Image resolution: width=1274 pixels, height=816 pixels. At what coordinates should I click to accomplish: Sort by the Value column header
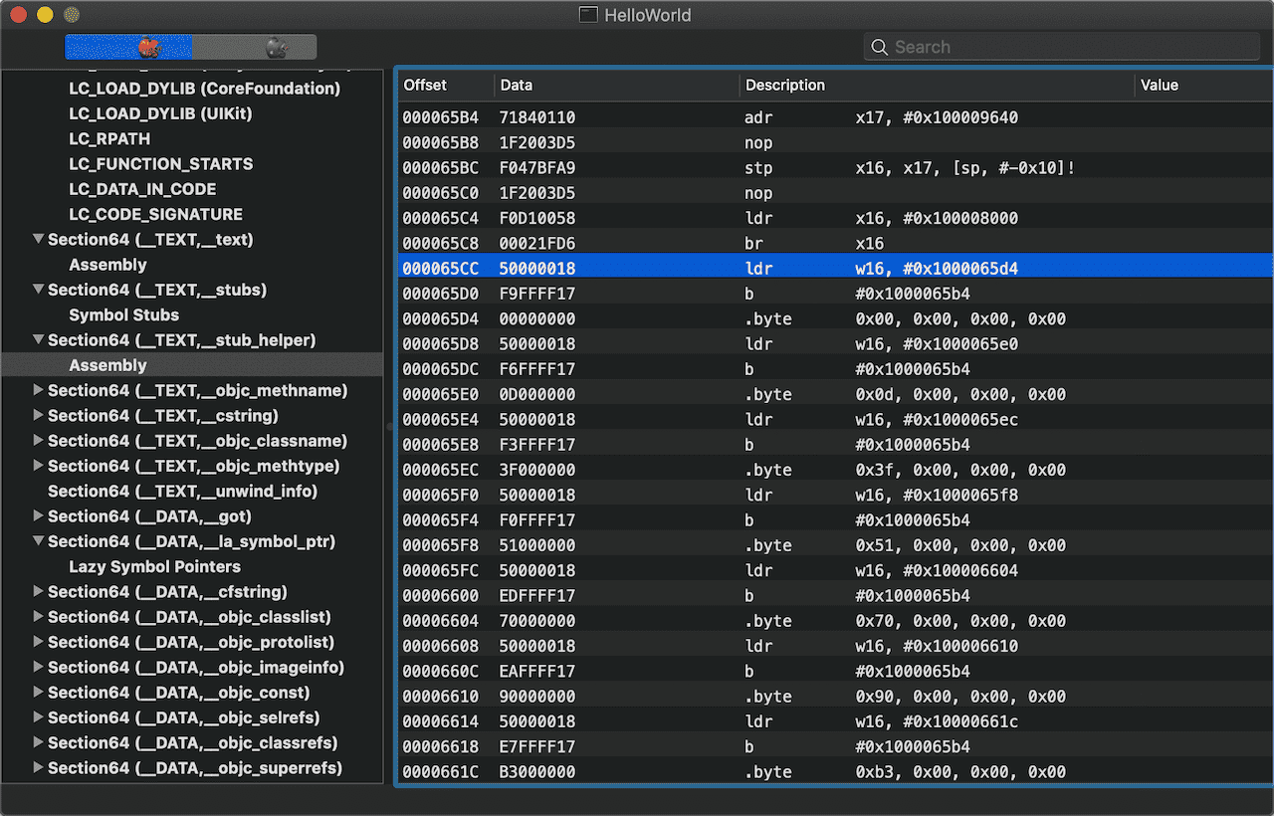click(1203, 86)
